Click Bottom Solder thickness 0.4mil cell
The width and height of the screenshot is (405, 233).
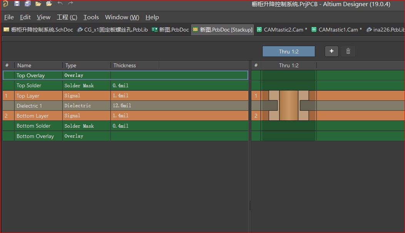click(179, 126)
